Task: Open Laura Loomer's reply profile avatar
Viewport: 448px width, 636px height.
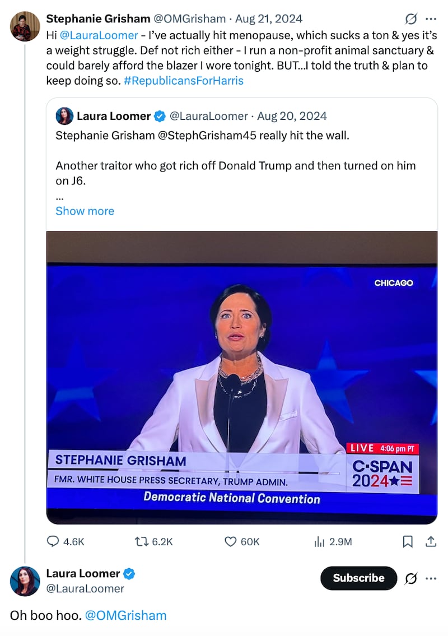Action: click(x=25, y=581)
